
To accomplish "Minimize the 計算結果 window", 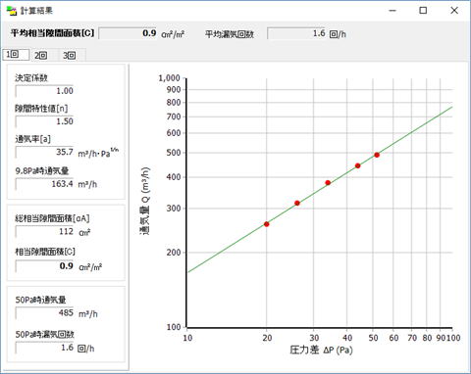I will [x=392, y=11].
